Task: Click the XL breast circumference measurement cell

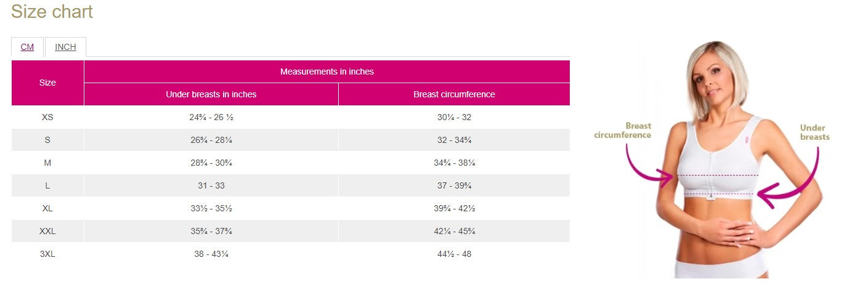Action: coord(454,208)
